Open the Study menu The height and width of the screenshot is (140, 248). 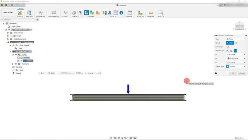coord(20,16)
